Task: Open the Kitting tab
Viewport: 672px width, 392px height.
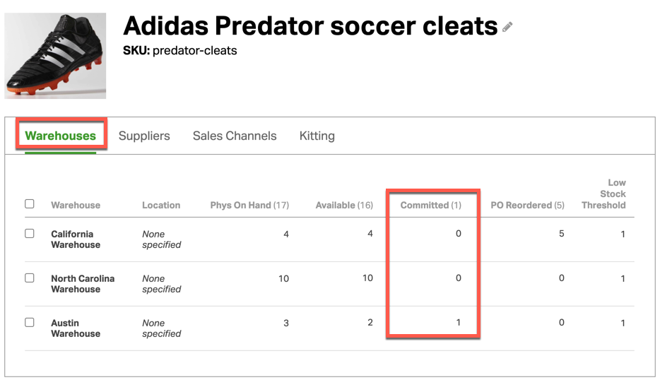Action: (317, 136)
